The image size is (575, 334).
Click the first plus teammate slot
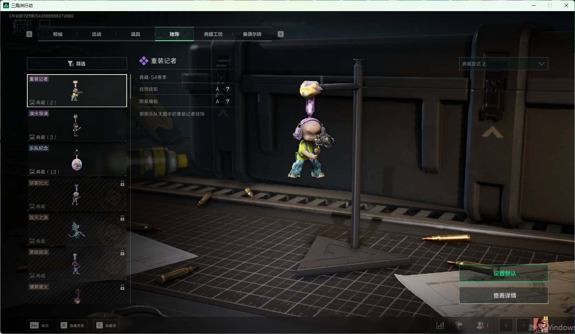[x=506, y=325]
